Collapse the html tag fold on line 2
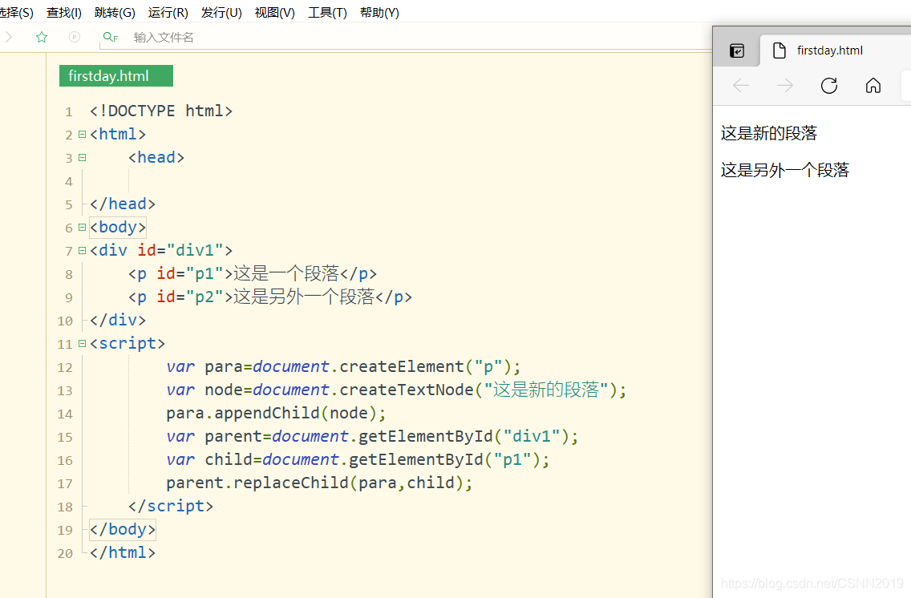Viewport: 911px width, 598px height. 82,134
